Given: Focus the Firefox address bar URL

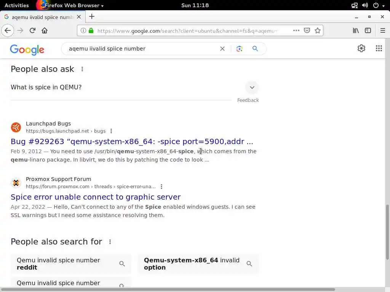Looking at the screenshot, I should point(187,31).
